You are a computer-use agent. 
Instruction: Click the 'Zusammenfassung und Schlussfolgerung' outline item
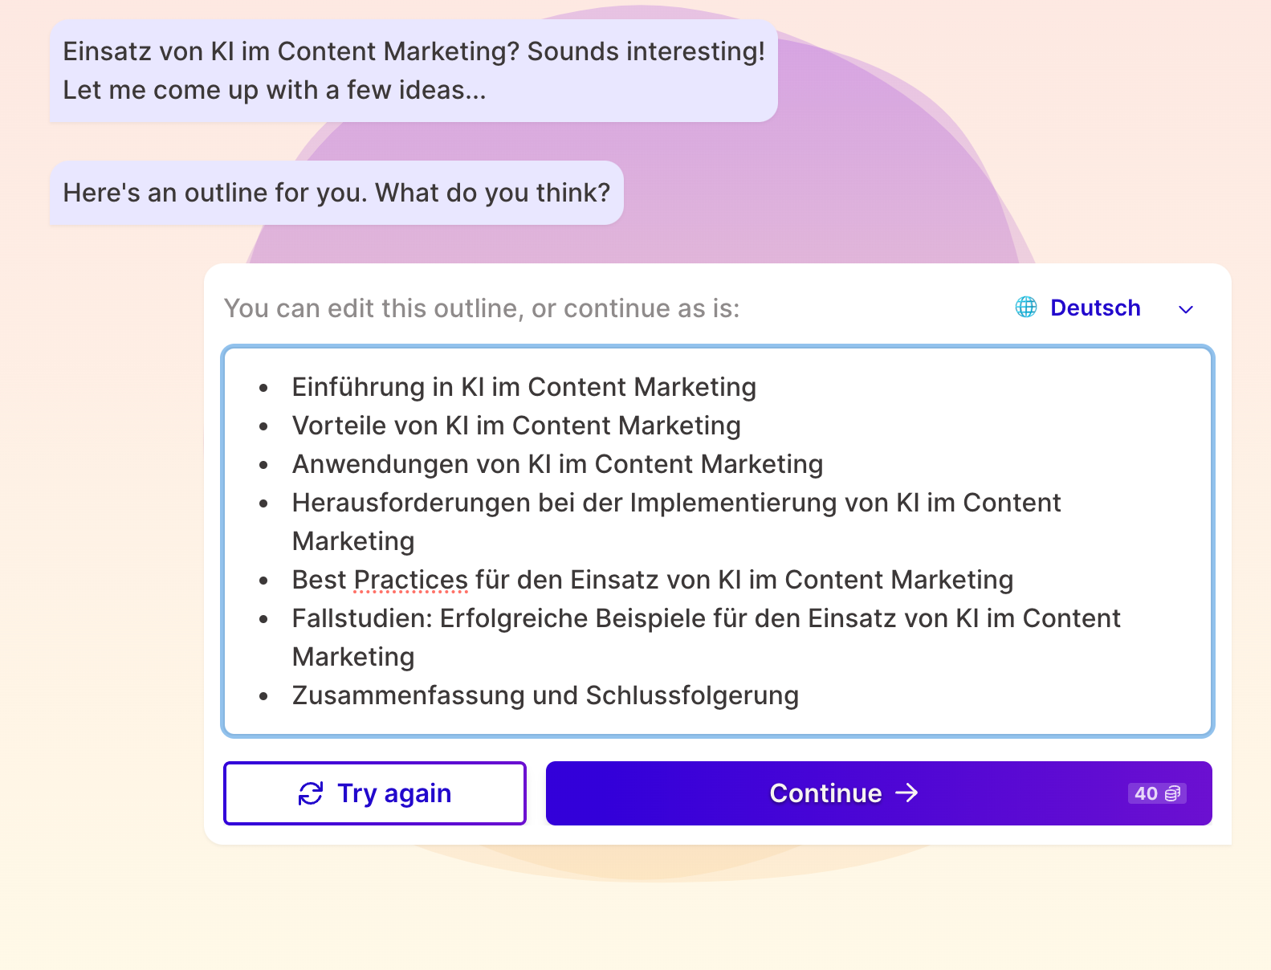(x=545, y=695)
